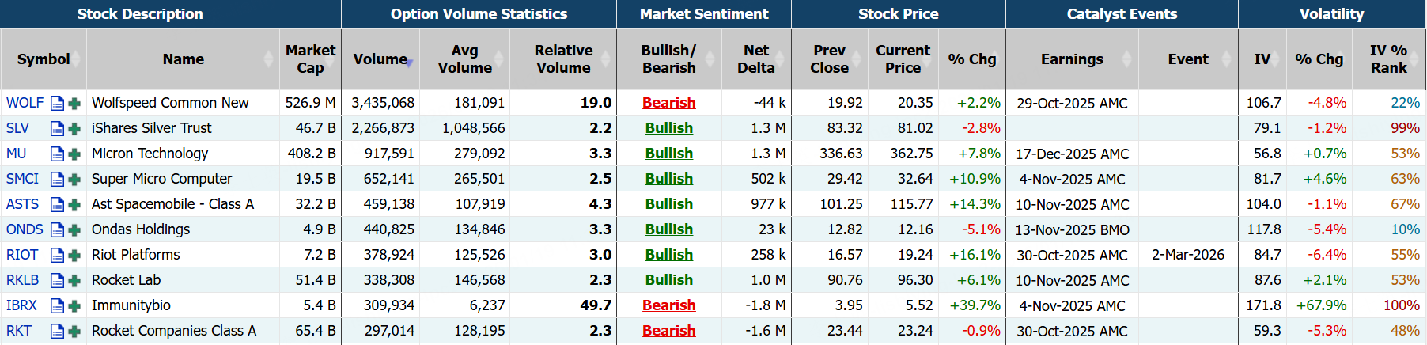
Task: Open the MU symbol link
Action: coord(17,154)
